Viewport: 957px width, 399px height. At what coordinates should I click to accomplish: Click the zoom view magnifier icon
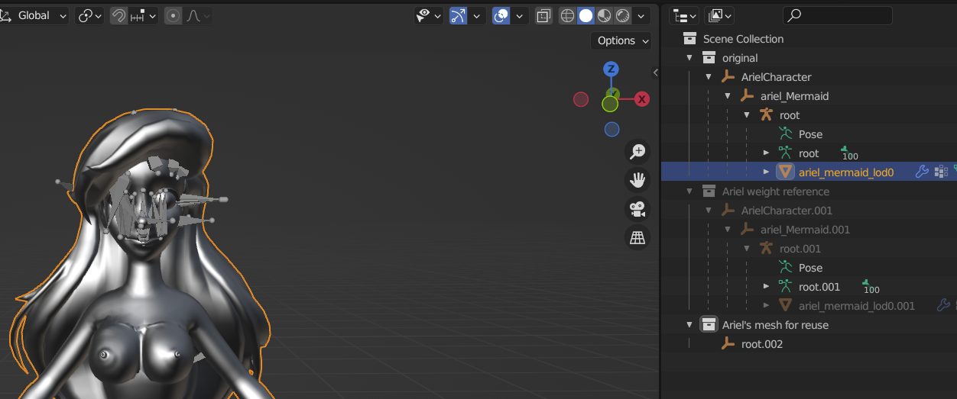(x=637, y=152)
